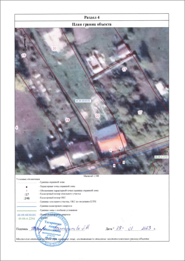Click the handwritten day "29" in date
The width and height of the screenshot is (185, 261).
(x=118, y=228)
